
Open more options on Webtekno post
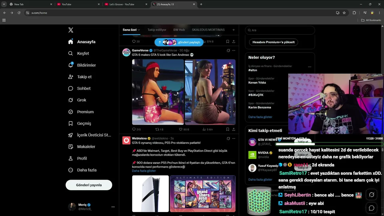(x=234, y=138)
